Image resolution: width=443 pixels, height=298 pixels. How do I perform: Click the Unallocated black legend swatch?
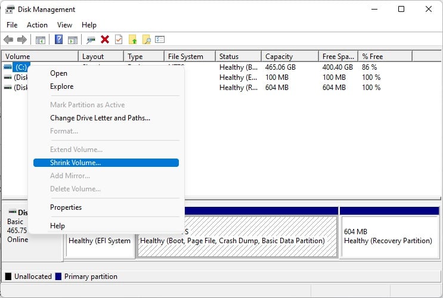click(x=8, y=277)
